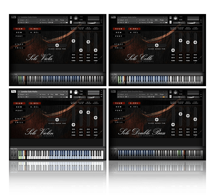Click the pitch wheel on Solo Double Bass keyboard
Image resolution: width=215 pixels, height=195 pixels.
(112, 153)
